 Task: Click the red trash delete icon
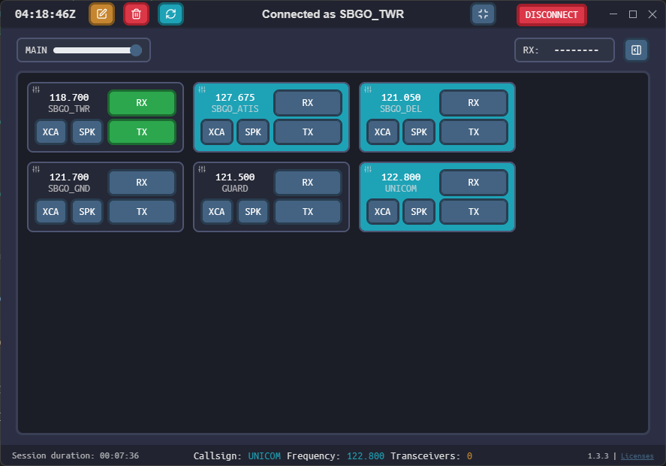click(x=136, y=14)
